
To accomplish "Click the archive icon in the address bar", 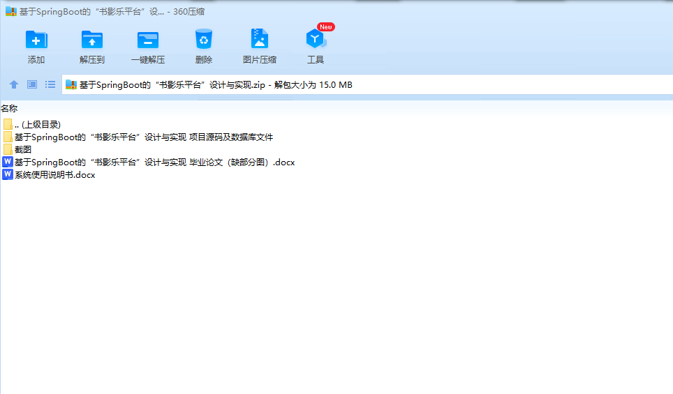I will point(71,84).
